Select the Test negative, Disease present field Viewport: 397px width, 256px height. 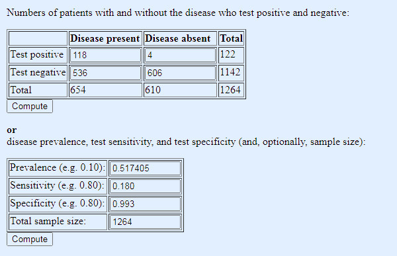pos(105,73)
